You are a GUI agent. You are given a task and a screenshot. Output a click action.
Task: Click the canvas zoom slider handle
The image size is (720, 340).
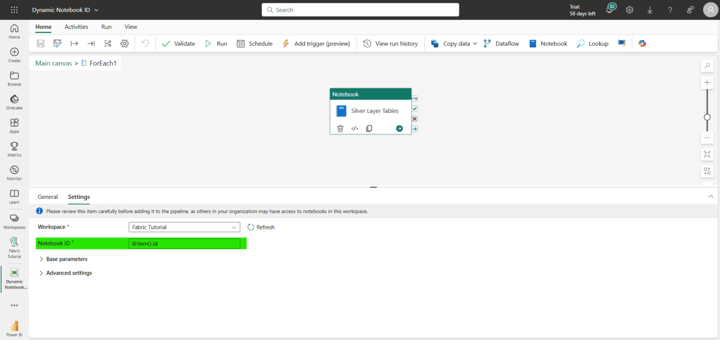pos(707,117)
